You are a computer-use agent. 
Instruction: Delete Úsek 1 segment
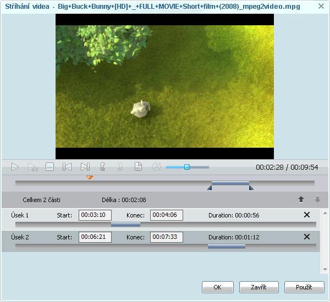(307, 215)
